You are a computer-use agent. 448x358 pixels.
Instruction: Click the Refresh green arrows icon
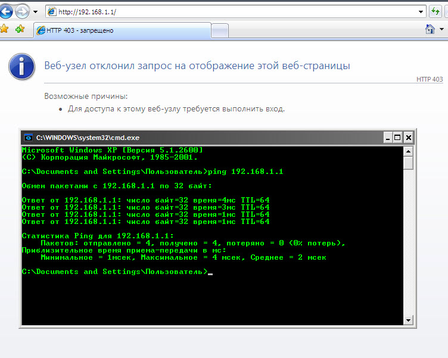(435, 12)
